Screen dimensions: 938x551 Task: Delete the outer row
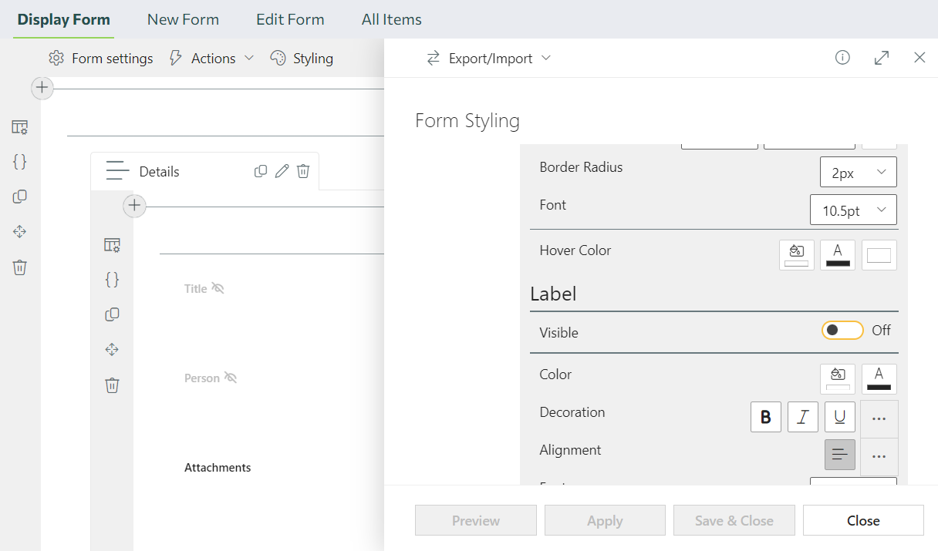pyautogui.click(x=20, y=267)
